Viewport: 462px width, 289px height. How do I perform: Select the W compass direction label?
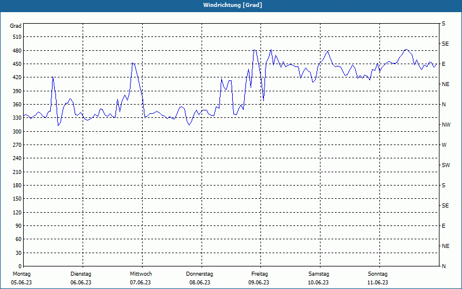[x=444, y=145]
